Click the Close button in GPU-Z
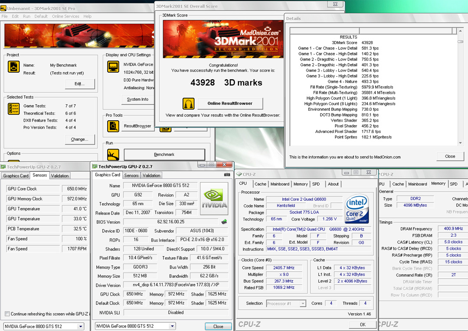This screenshot has width=468, height=331. (218, 327)
